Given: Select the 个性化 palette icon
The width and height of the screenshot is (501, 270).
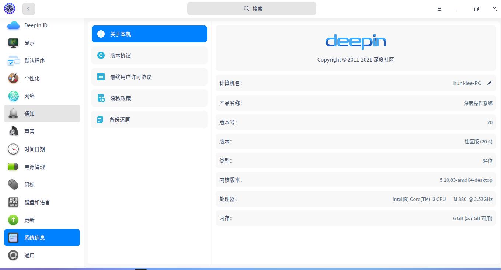Looking at the screenshot, I should pos(13,78).
